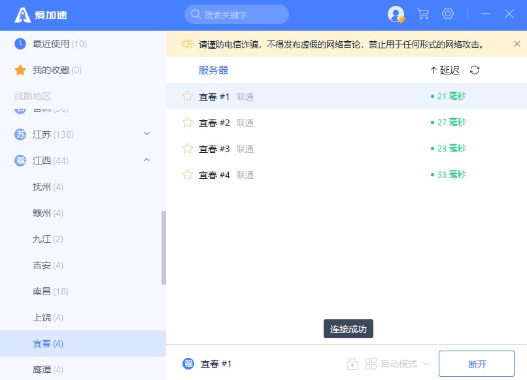
Task: Click the 赣 badge beside connected 宜春 #1
Action: click(188, 364)
